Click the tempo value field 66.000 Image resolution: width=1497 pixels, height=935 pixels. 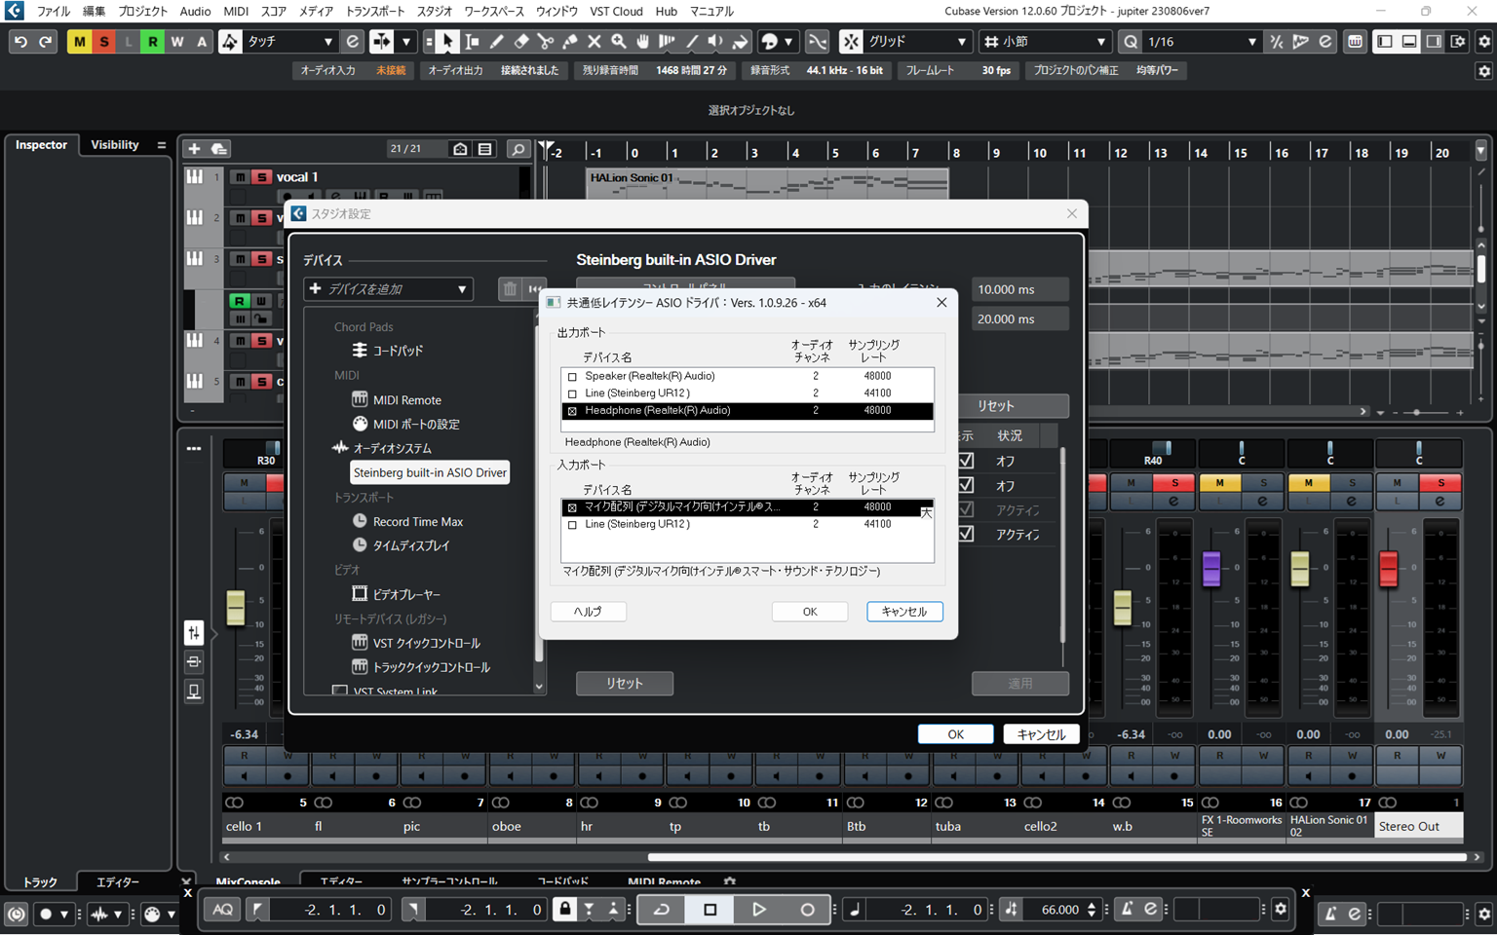point(1060,910)
